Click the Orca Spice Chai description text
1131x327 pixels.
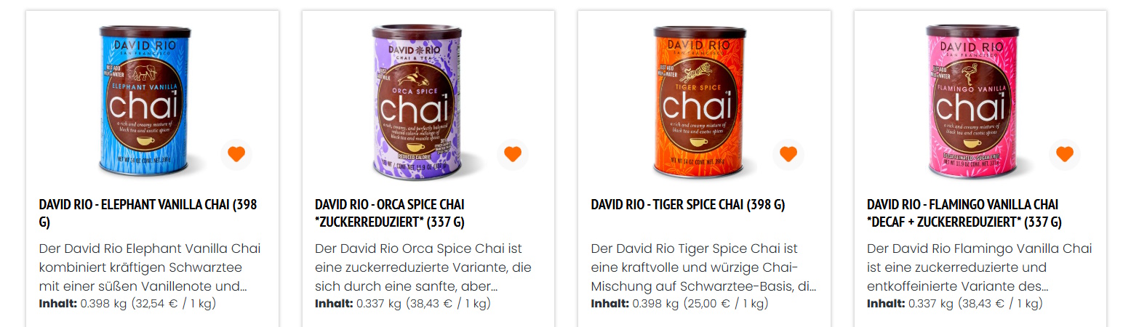click(x=423, y=267)
